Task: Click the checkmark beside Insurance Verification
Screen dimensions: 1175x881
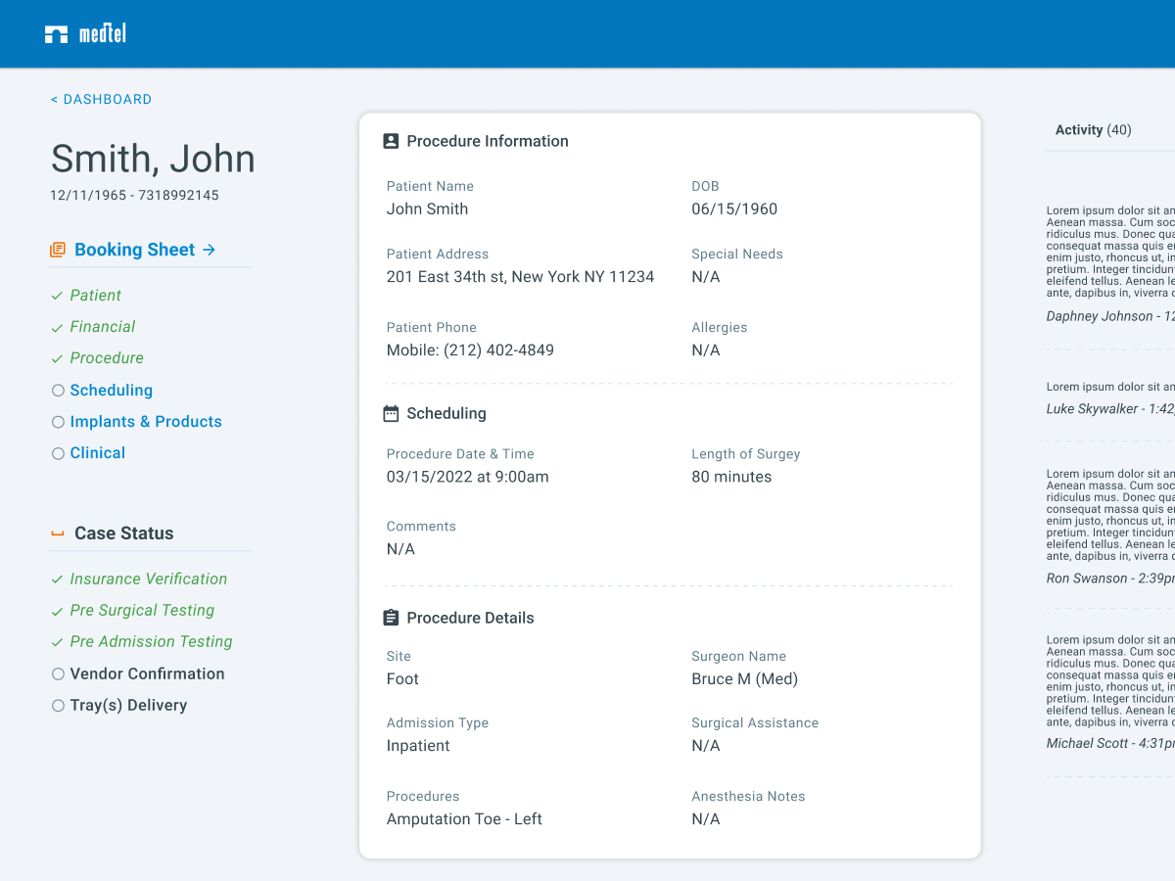Action: 57,580
